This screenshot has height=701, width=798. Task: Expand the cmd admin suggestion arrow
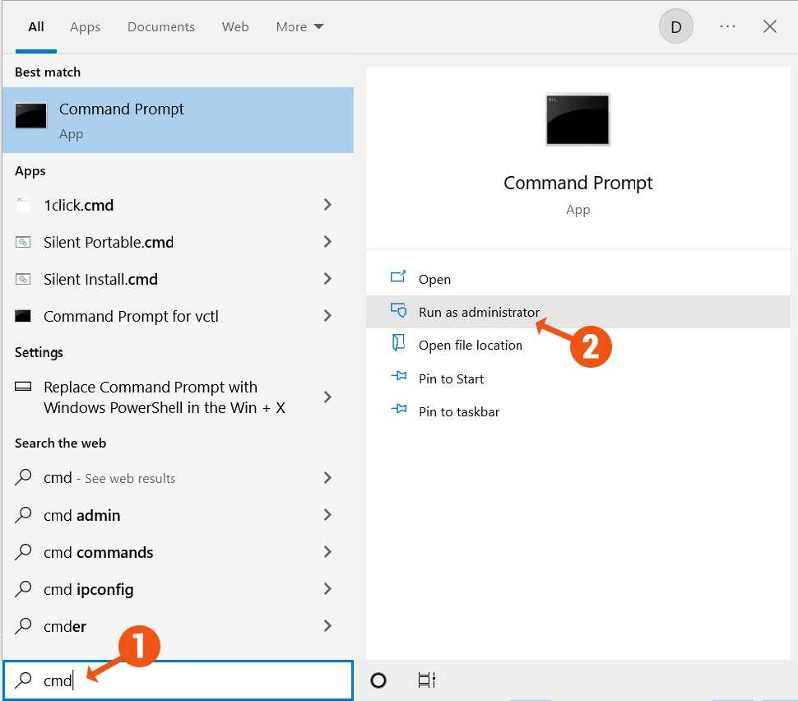coord(327,515)
